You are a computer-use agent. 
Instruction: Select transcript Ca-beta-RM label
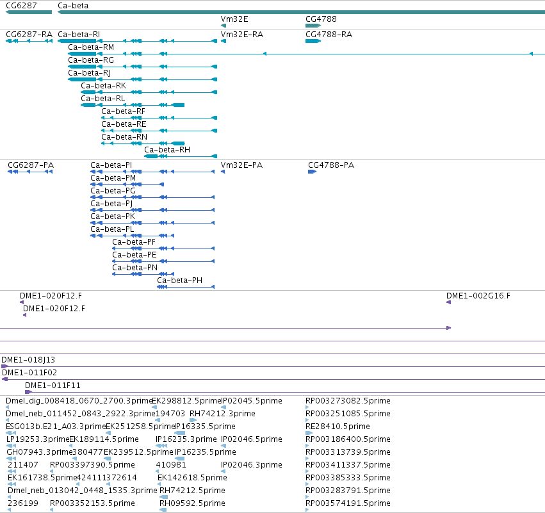tap(91, 47)
